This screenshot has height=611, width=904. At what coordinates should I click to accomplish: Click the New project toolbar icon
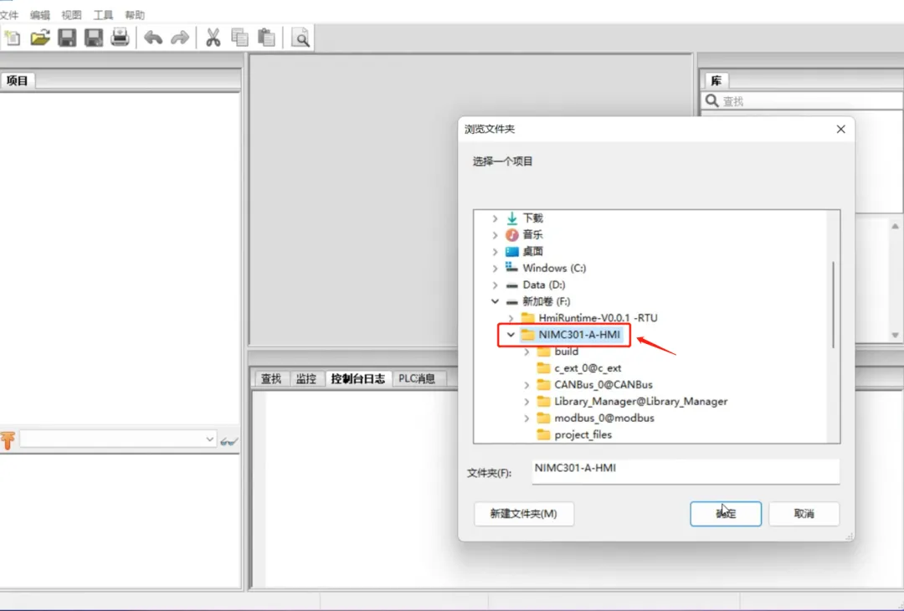tap(13, 38)
